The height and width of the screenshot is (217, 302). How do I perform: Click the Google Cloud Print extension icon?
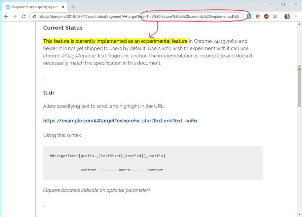[x=275, y=16]
